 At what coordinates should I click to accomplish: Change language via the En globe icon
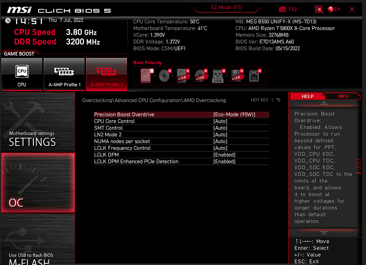(334, 9)
